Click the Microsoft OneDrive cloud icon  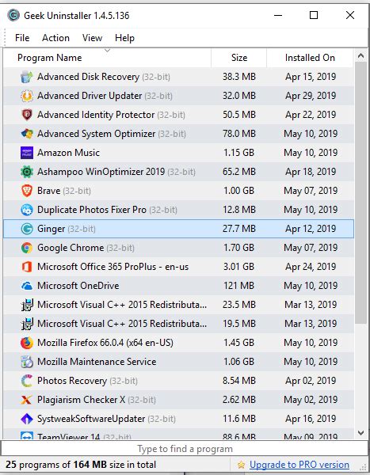tap(27, 286)
